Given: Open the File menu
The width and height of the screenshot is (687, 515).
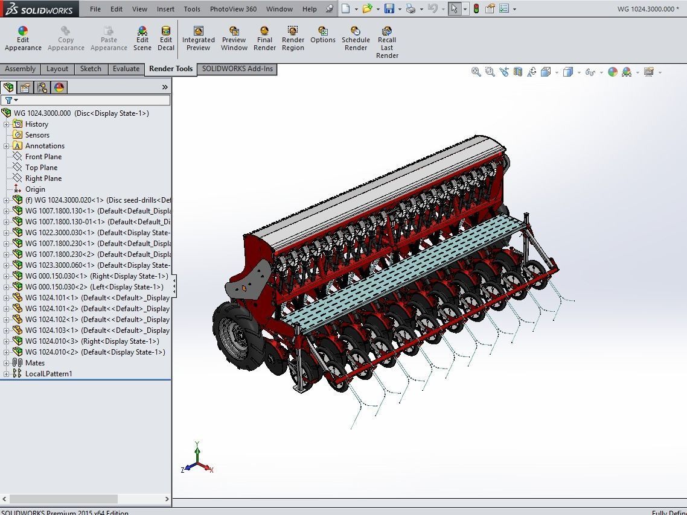Looking at the screenshot, I should (x=95, y=9).
